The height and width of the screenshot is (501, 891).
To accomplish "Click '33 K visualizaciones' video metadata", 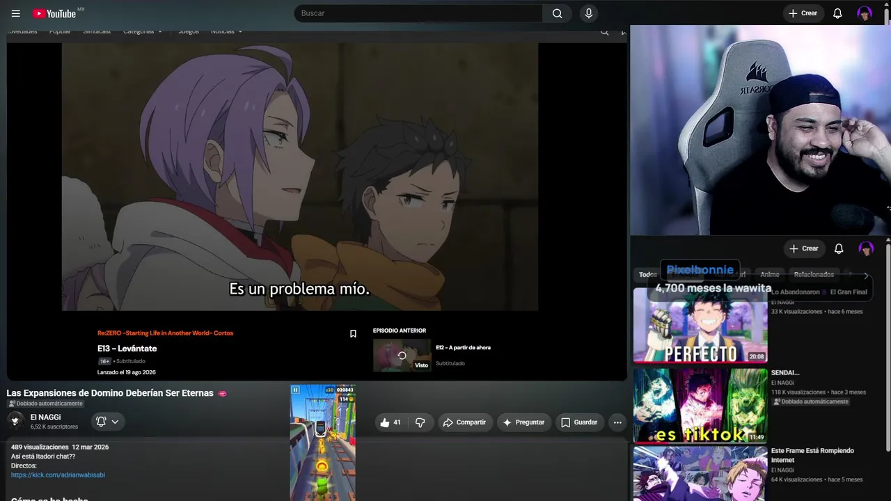I will (797, 312).
